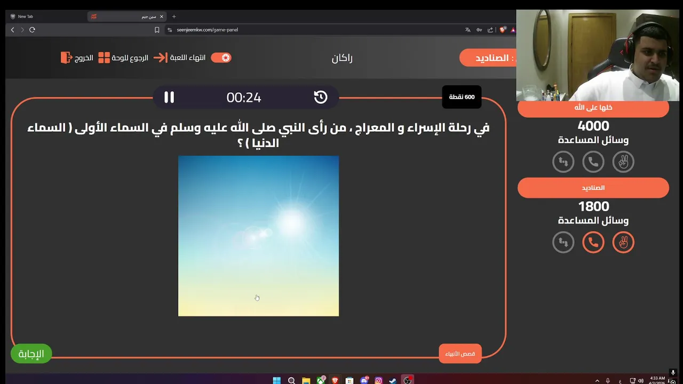Open a new browser tab with plus
Screen dimensions: 683x384
tap(174, 17)
